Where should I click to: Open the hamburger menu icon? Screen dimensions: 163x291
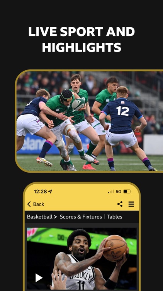coord(131,204)
